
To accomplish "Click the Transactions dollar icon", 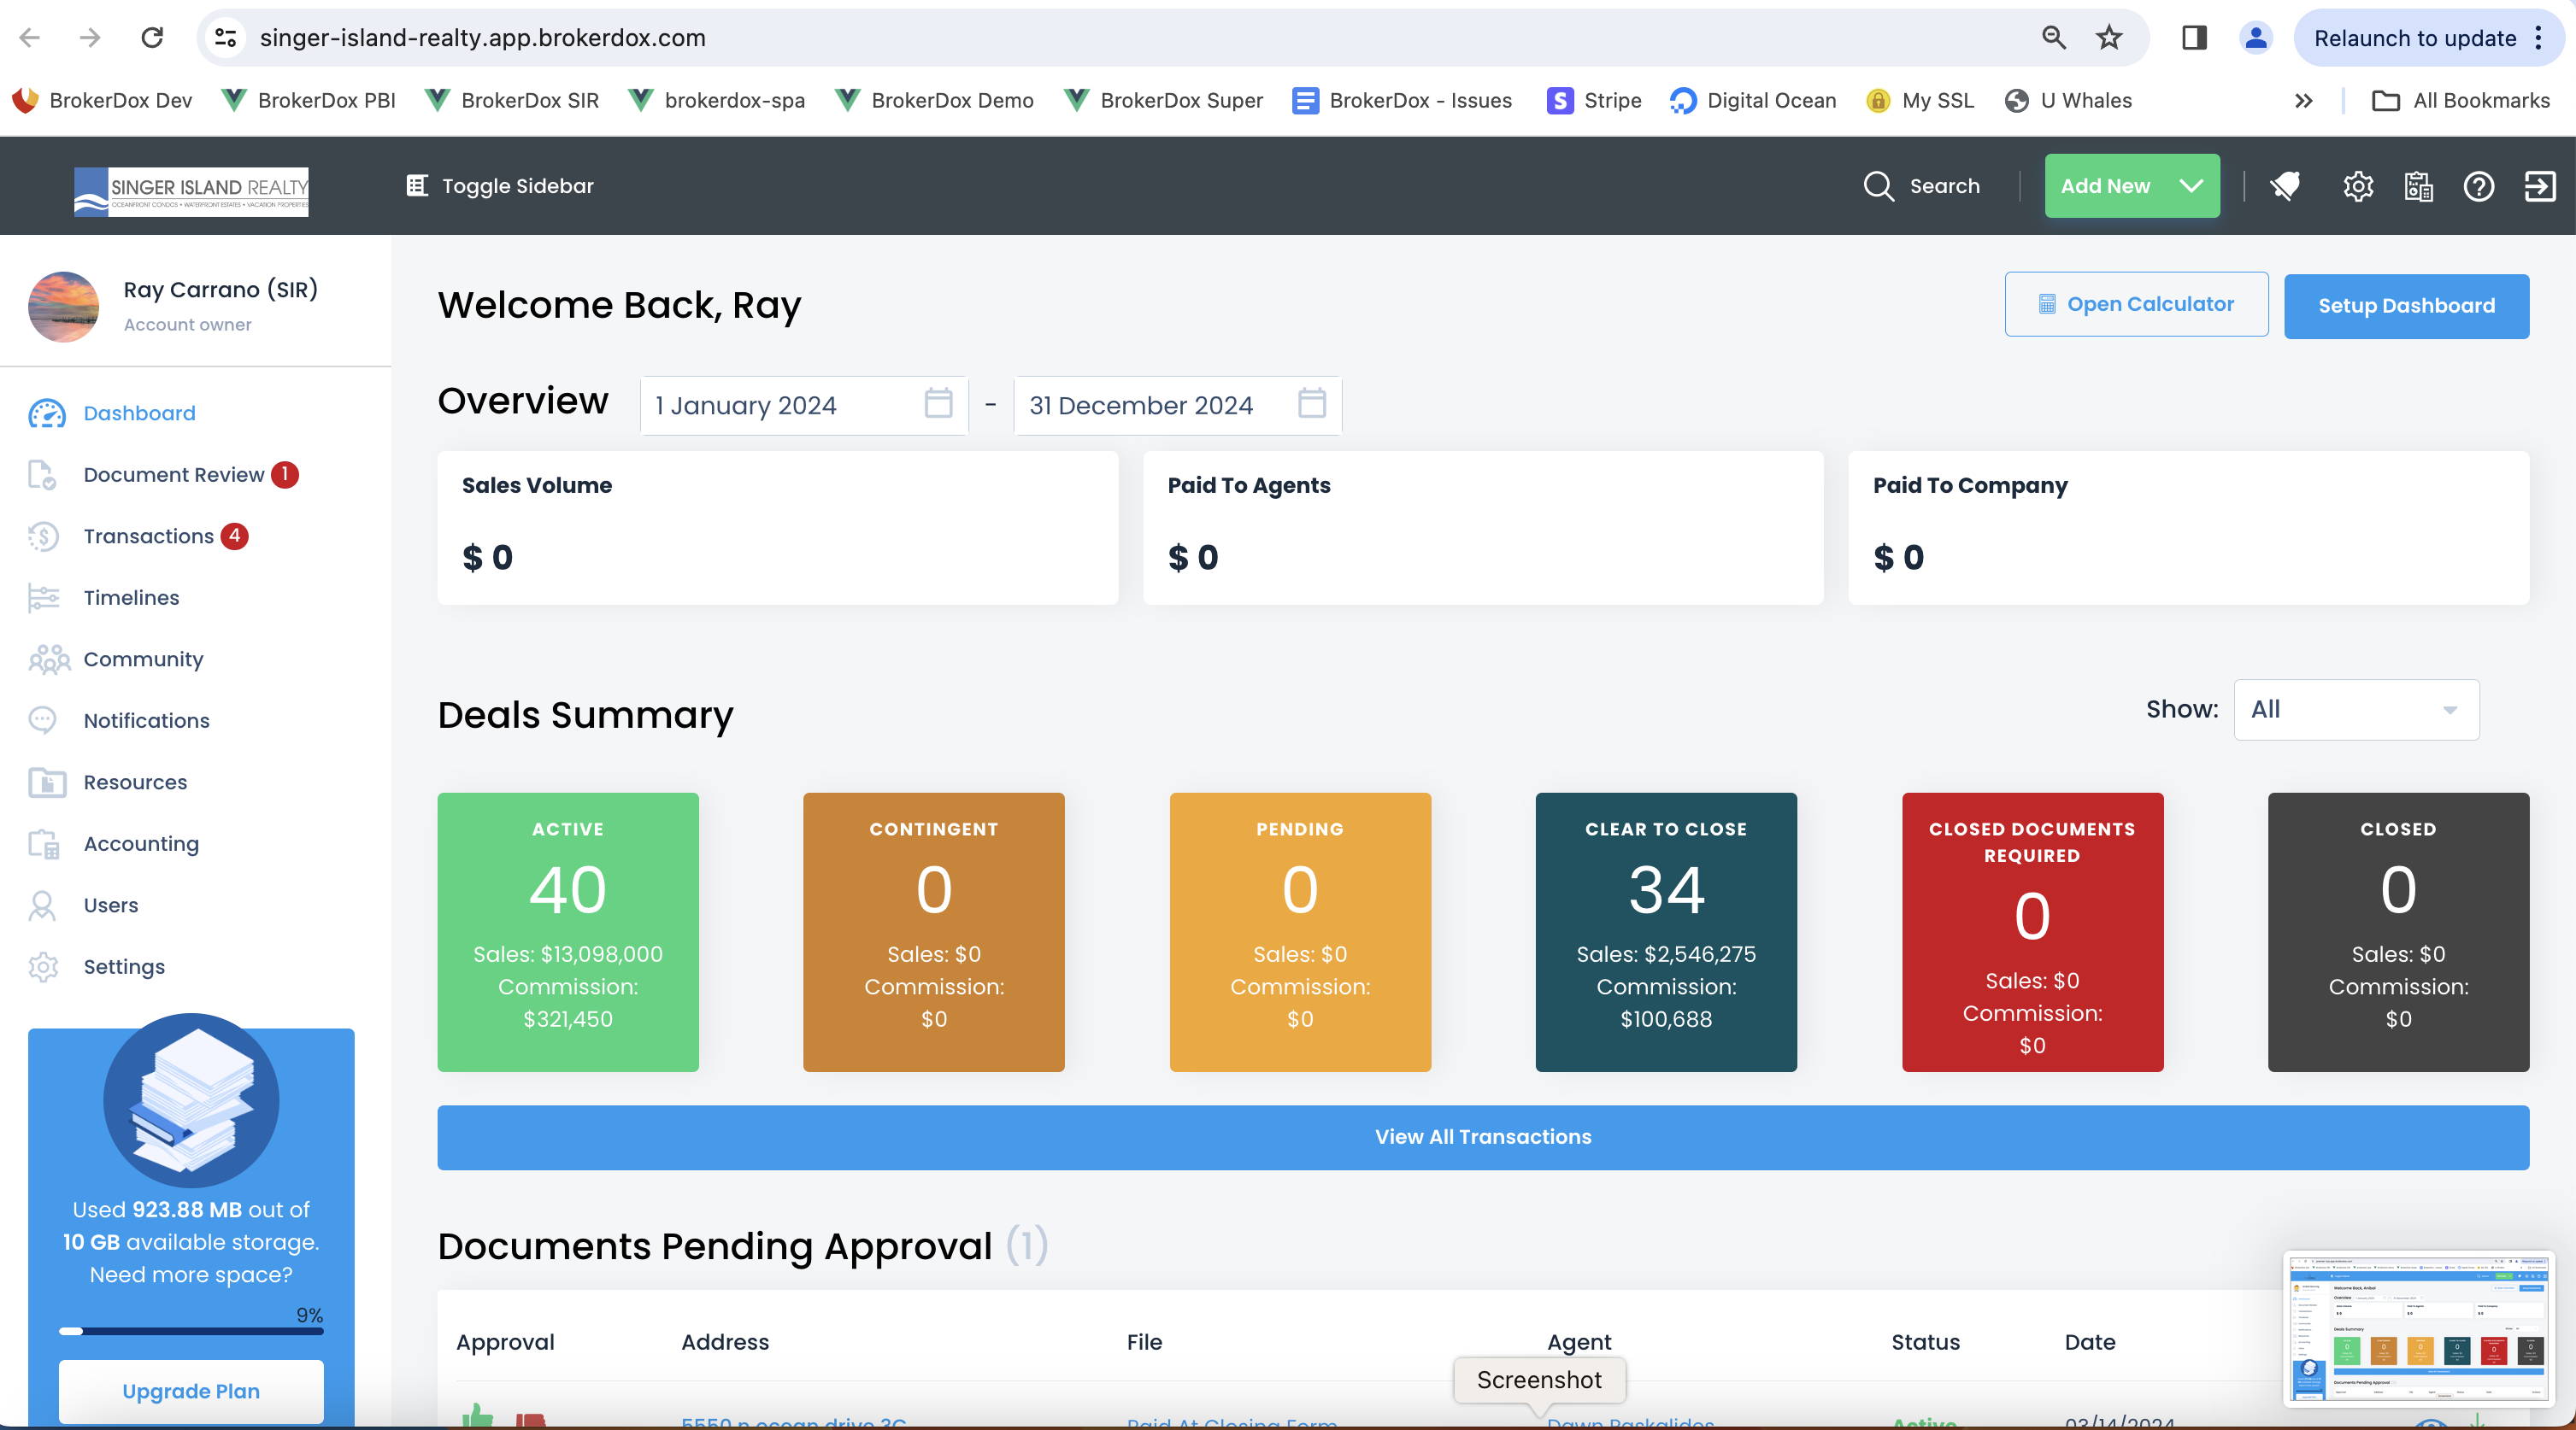I will [43, 536].
